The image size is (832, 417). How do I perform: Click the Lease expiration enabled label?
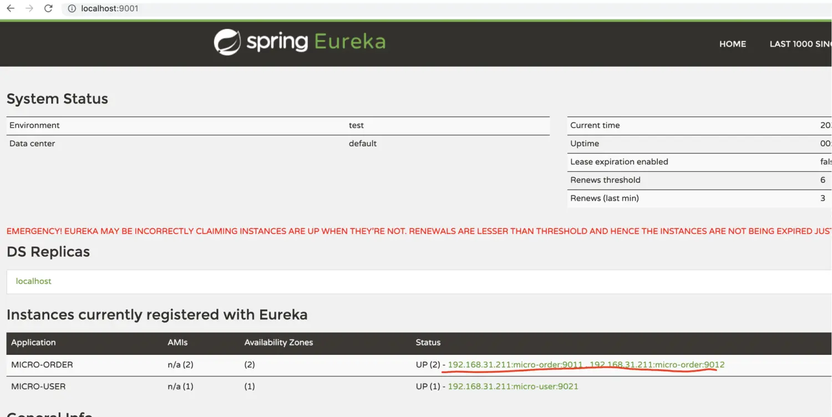pyautogui.click(x=619, y=162)
